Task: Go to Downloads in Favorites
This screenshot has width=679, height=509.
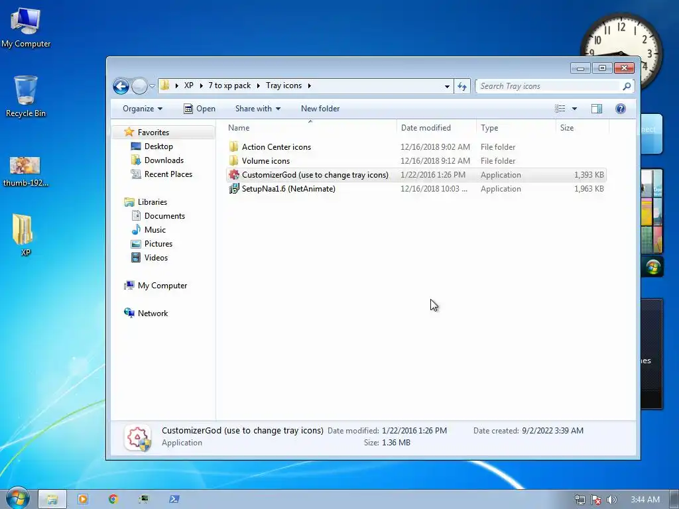Action: tap(164, 160)
